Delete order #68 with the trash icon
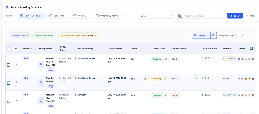Viewport: 259px width, 114px height. point(253,59)
